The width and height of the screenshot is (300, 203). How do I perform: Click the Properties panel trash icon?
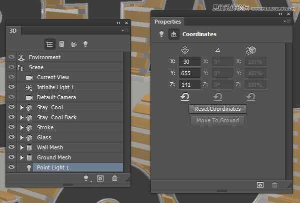click(274, 185)
